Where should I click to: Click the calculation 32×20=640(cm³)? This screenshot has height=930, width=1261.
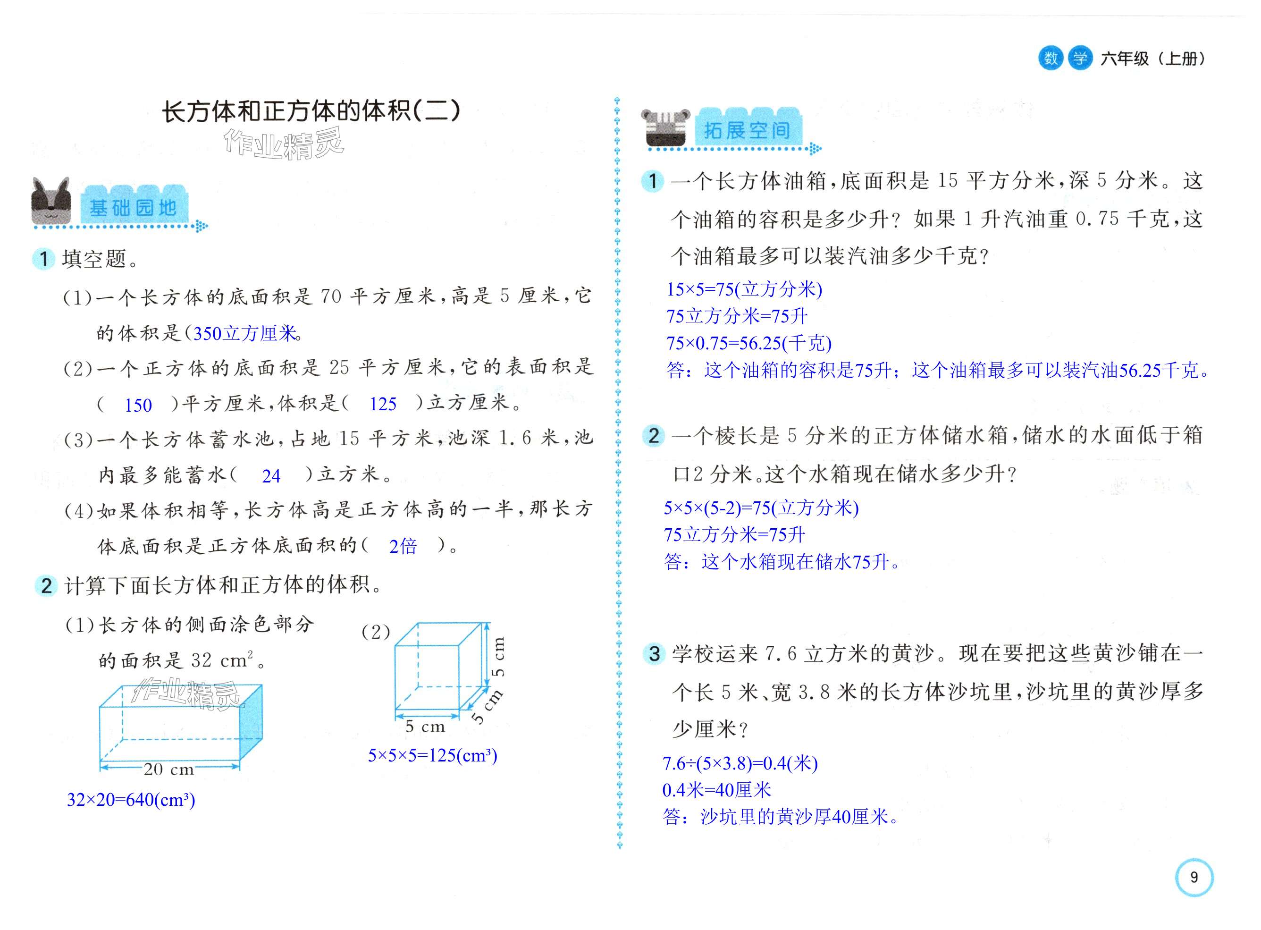point(131,799)
